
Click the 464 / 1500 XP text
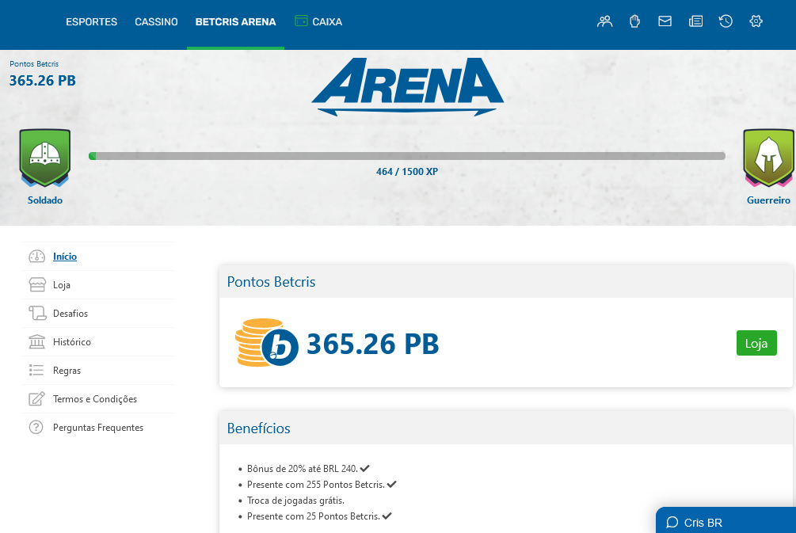point(406,172)
